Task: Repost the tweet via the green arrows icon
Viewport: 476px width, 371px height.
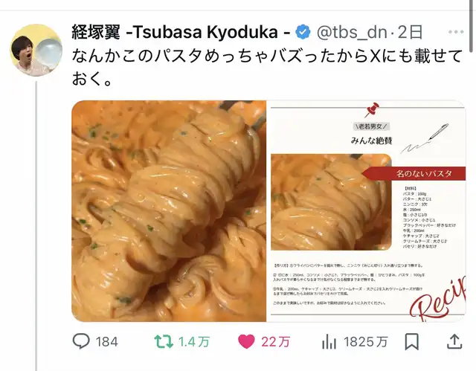Action: (x=164, y=341)
